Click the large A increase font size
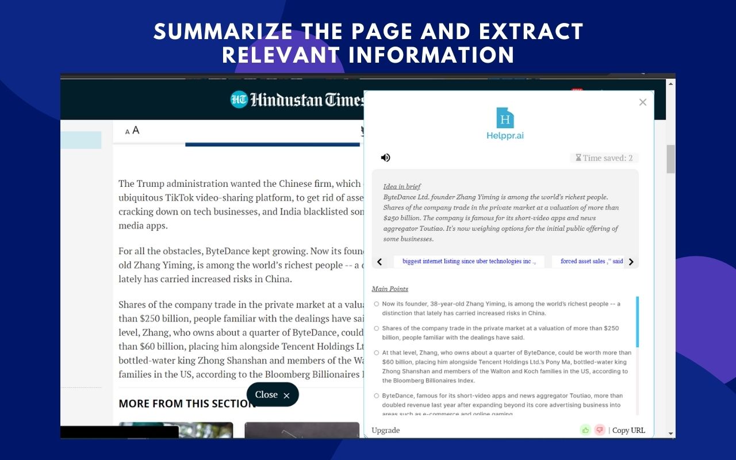 point(136,130)
